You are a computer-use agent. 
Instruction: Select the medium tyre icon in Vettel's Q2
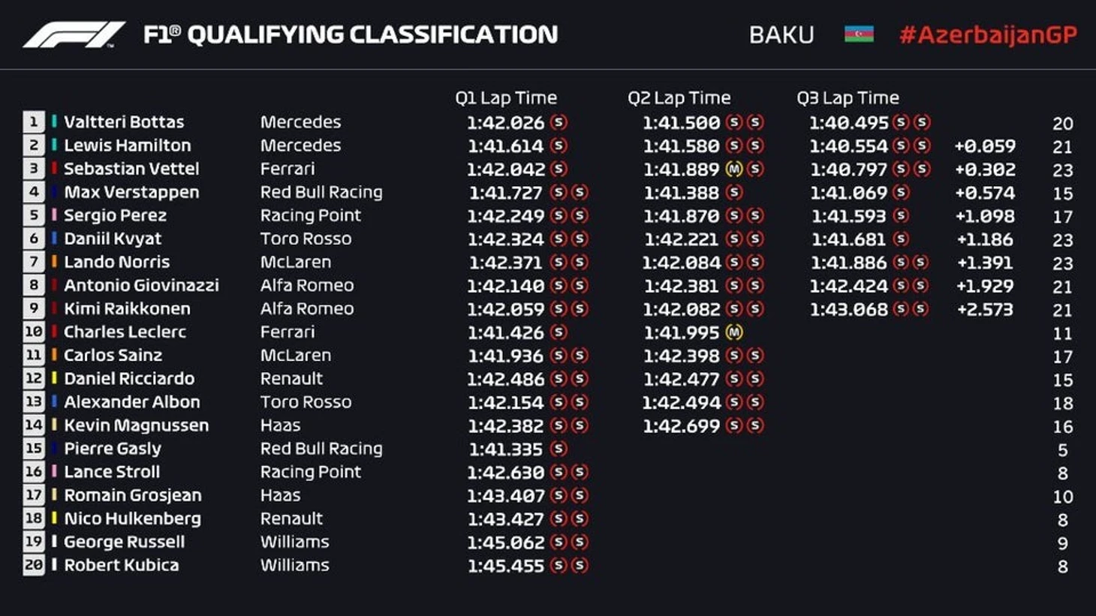pyautogui.click(x=734, y=170)
